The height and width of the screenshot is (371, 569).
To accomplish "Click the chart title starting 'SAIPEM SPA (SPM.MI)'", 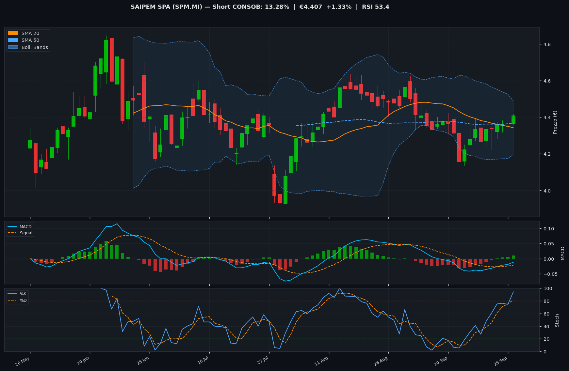I will 260,7.
